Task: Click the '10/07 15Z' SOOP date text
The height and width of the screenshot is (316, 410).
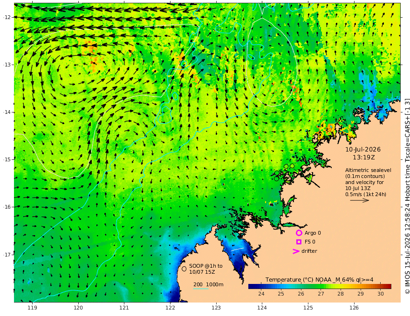Action: [x=202, y=272]
